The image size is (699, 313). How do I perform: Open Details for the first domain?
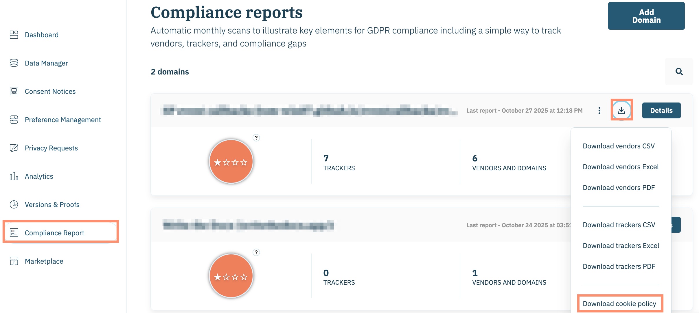coord(661,111)
